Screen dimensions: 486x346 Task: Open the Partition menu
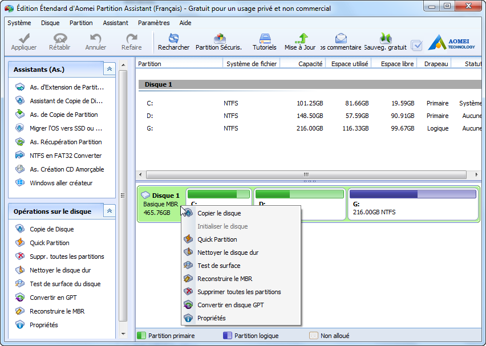coord(81,23)
